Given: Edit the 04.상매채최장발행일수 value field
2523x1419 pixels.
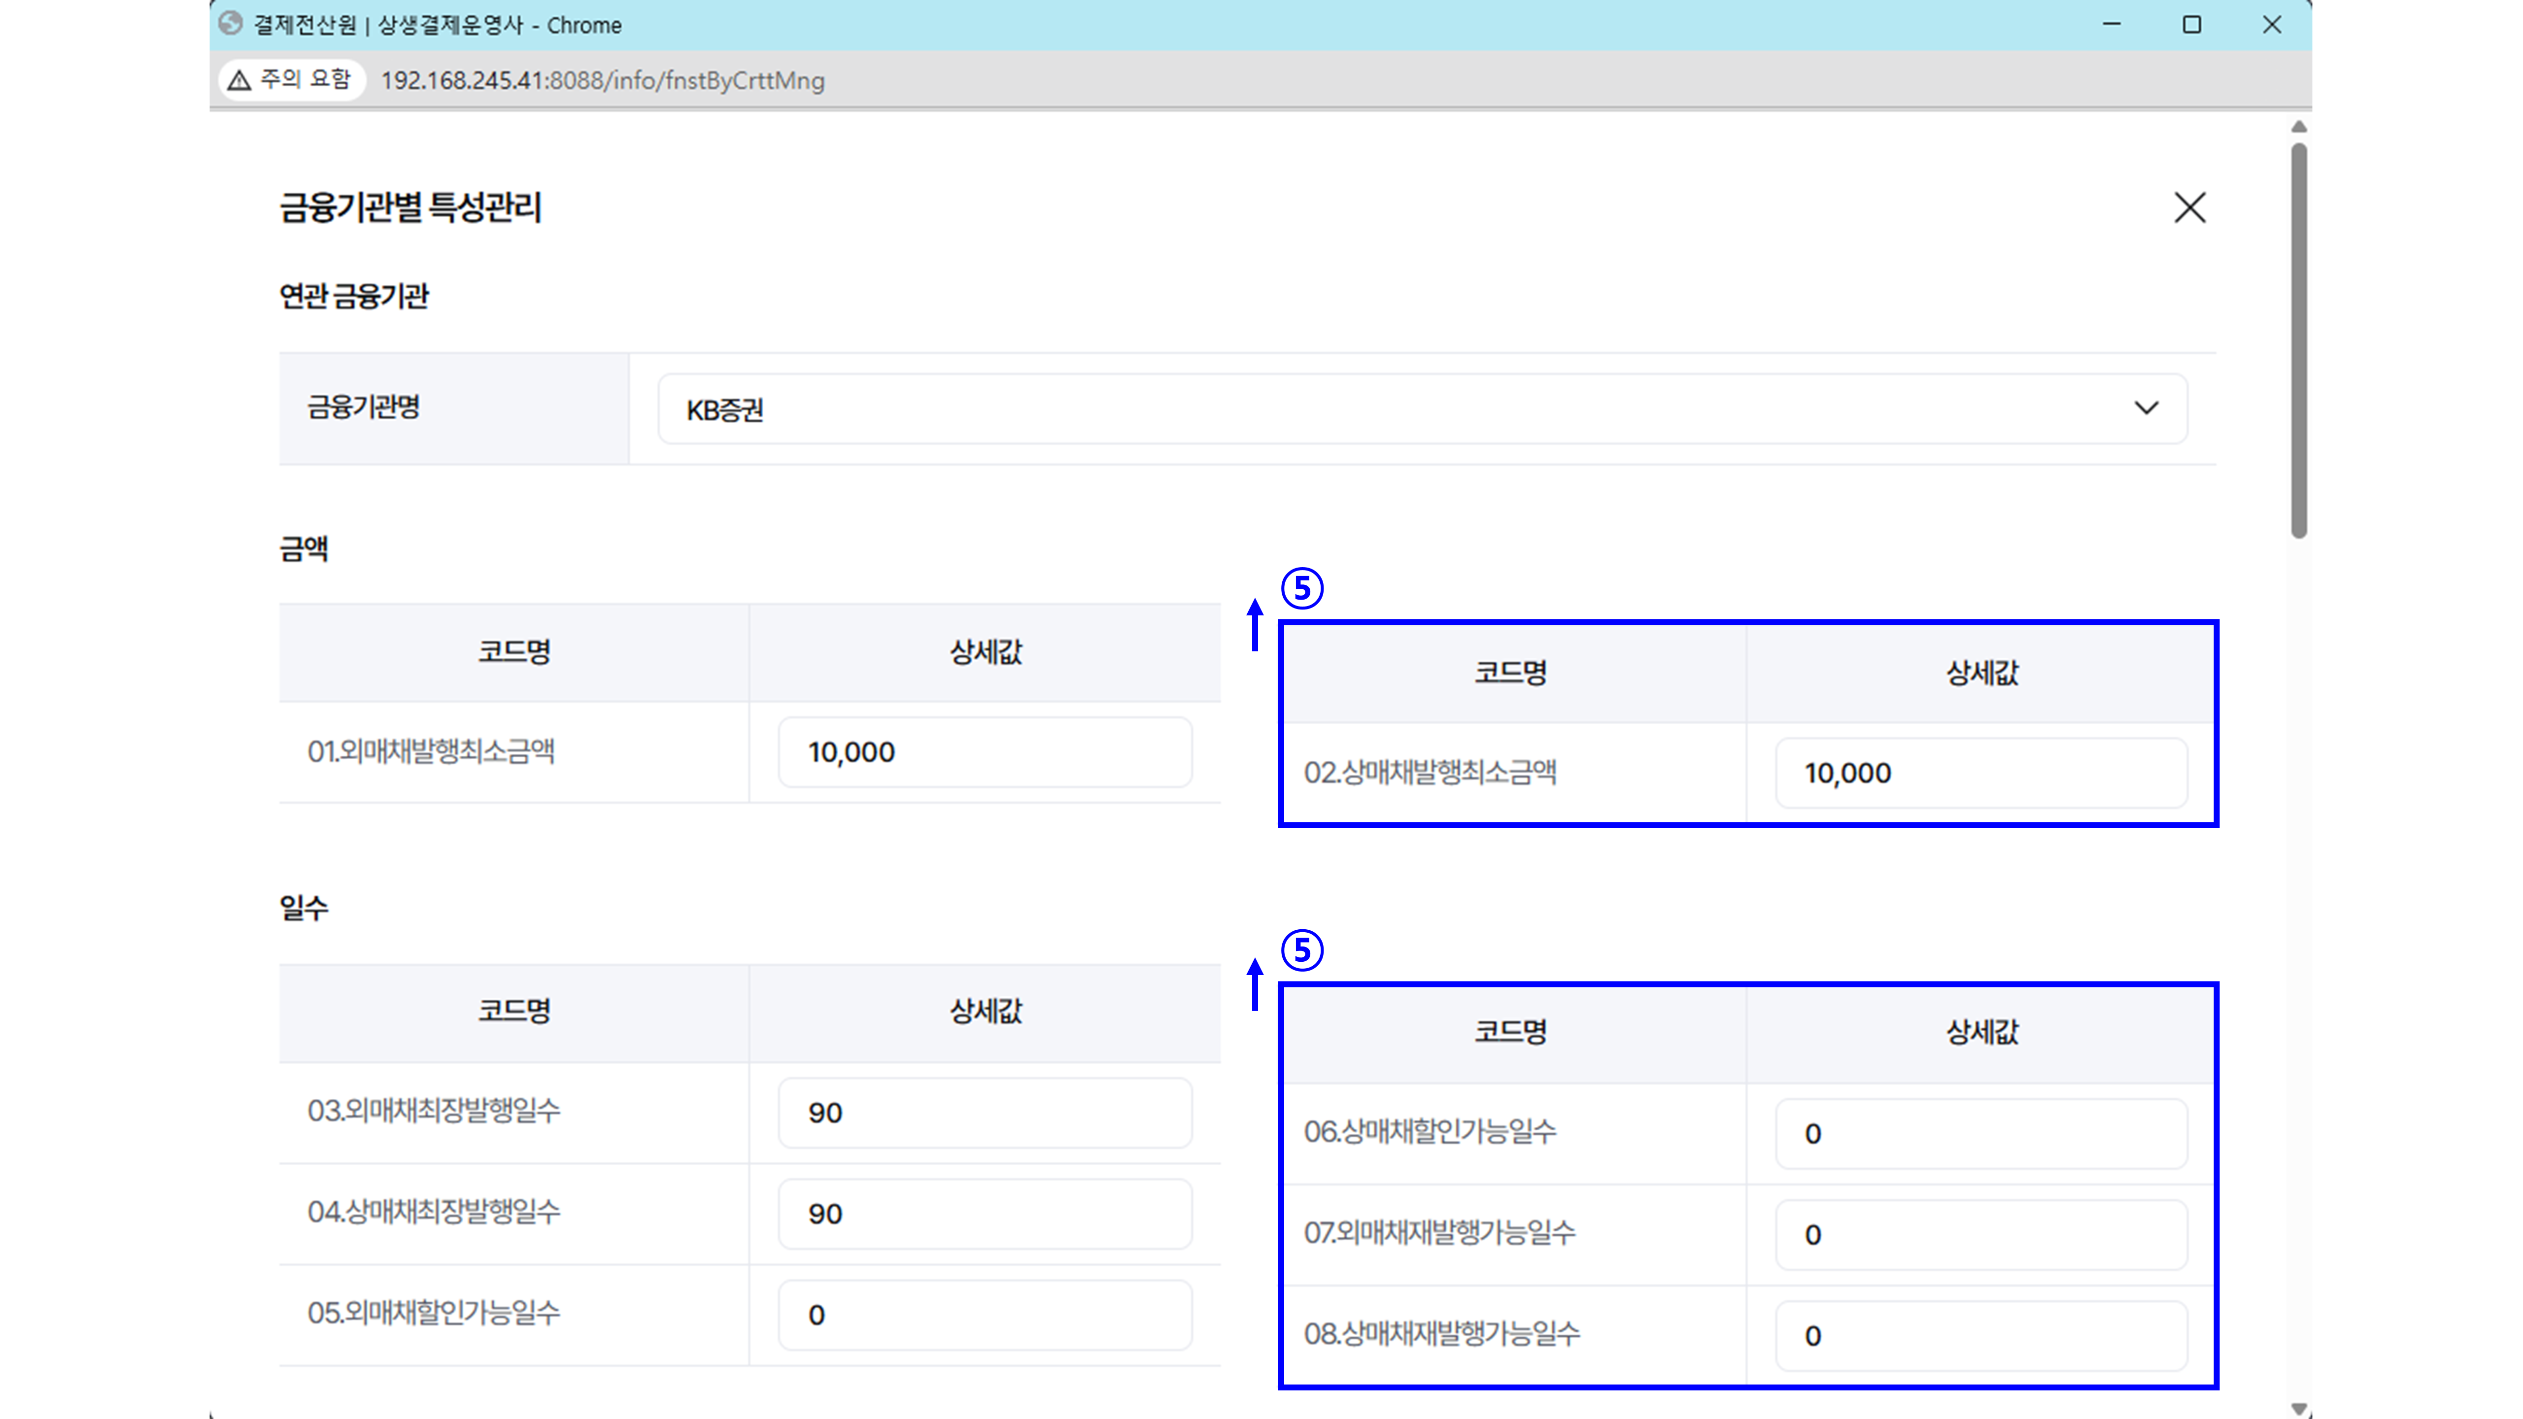Looking at the screenshot, I should click(985, 1214).
